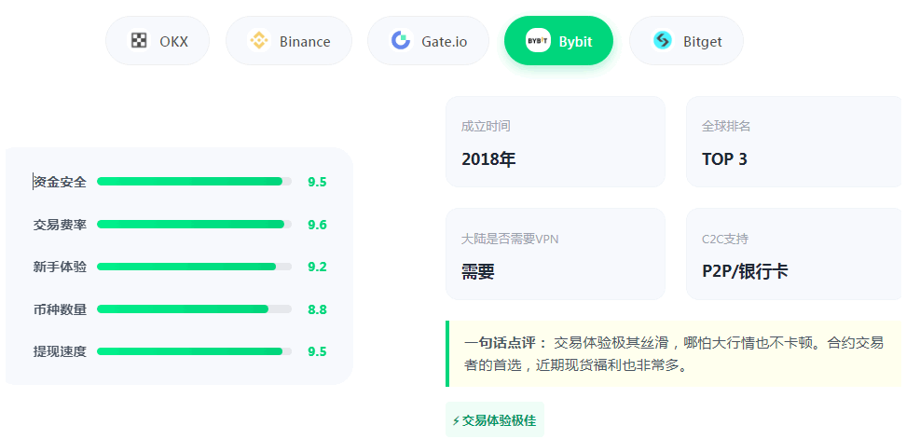This screenshot has width=906, height=439.
Task: Click the 交易体验极佳 tag
Action: (x=494, y=420)
